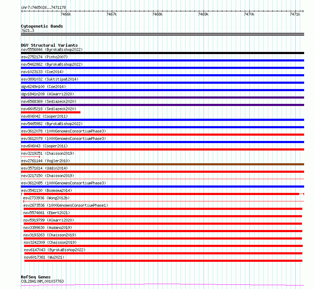The height and width of the screenshot is (289, 314).
Task: Open esv3571614 (Uddin2014) variant
Action: point(44,168)
